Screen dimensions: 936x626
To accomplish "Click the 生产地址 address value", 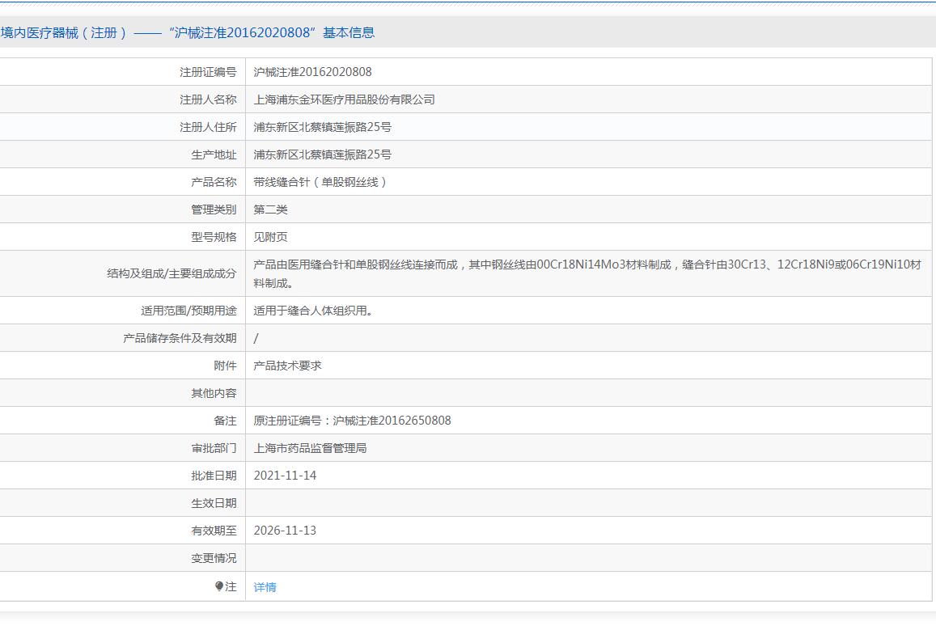I will coord(322,154).
